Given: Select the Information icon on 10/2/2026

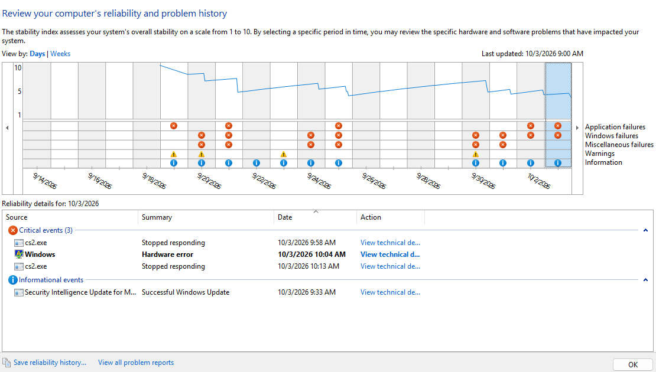Looking at the screenshot, I should 531,163.
